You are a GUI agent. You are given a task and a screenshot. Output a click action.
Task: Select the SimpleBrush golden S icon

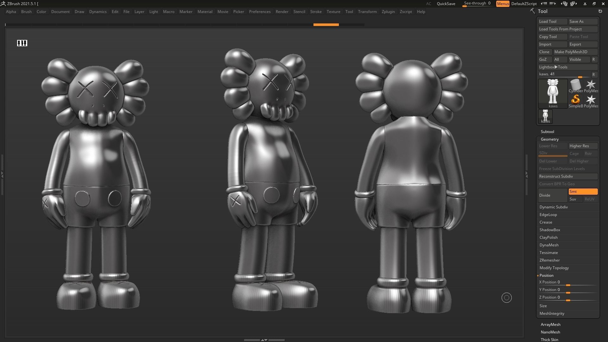pos(576,101)
